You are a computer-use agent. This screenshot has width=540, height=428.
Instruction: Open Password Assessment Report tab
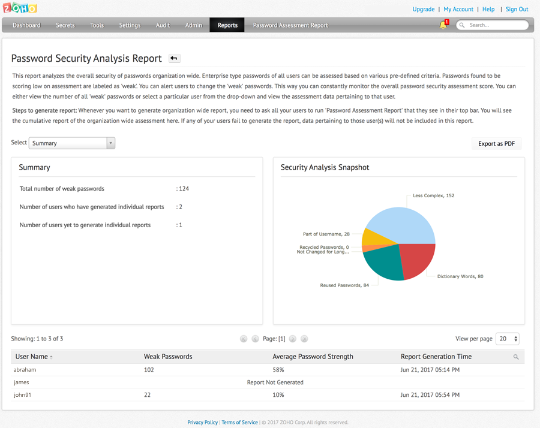[x=290, y=25]
